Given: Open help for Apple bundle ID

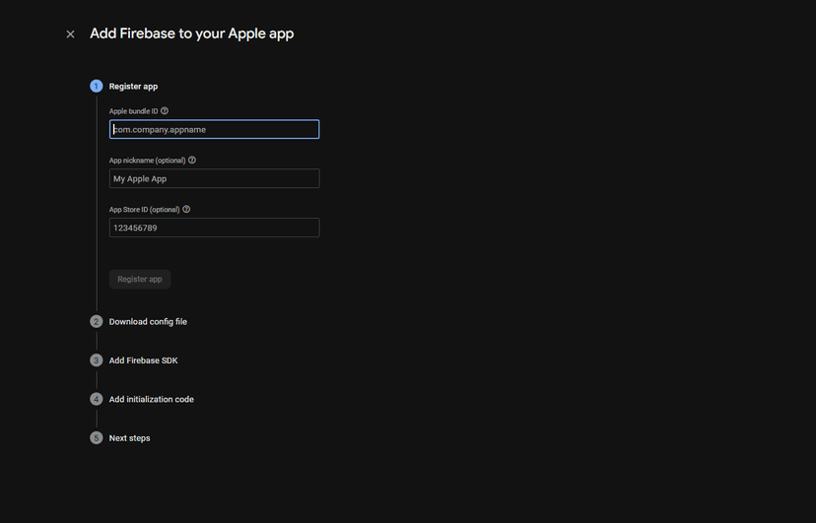Looking at the screenshot, I should pyautogui.click(x=165, y=110).
